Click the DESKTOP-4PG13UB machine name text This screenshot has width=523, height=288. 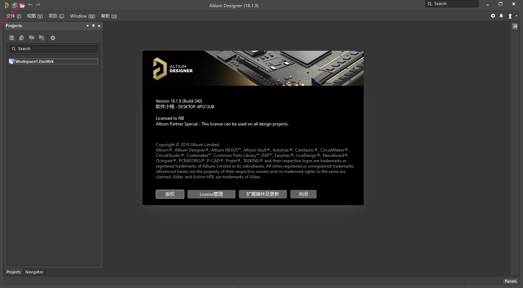(196, 107)
